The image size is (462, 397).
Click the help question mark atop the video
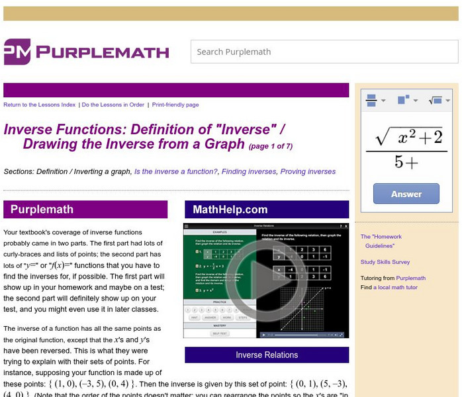coord(341,226)
